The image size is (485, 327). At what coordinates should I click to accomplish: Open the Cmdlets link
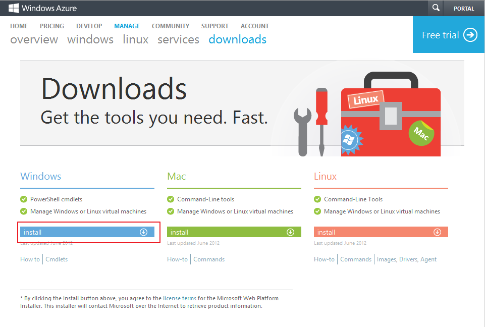(57, 259)
